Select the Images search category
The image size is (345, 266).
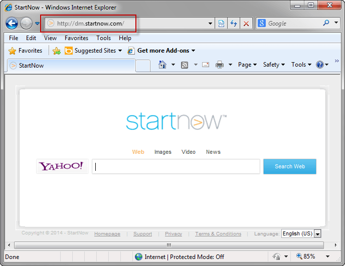coord(162,152)
